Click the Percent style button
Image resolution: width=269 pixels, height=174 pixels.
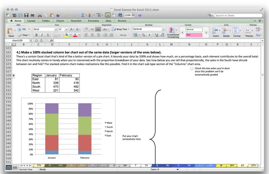point(144,35)
